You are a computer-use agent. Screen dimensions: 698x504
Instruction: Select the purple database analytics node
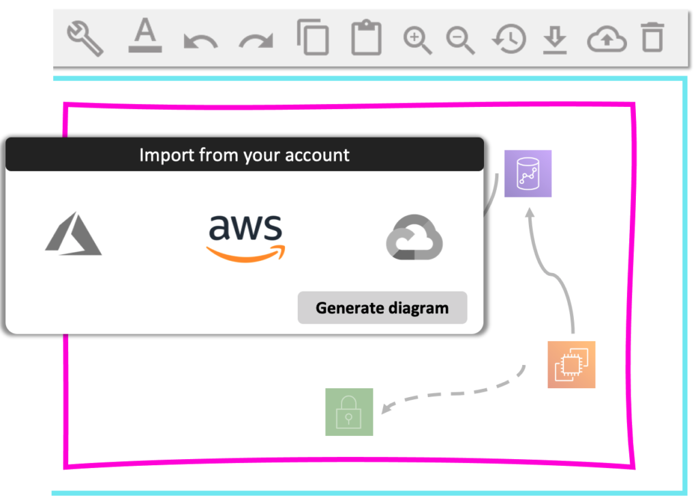(528, 174)
